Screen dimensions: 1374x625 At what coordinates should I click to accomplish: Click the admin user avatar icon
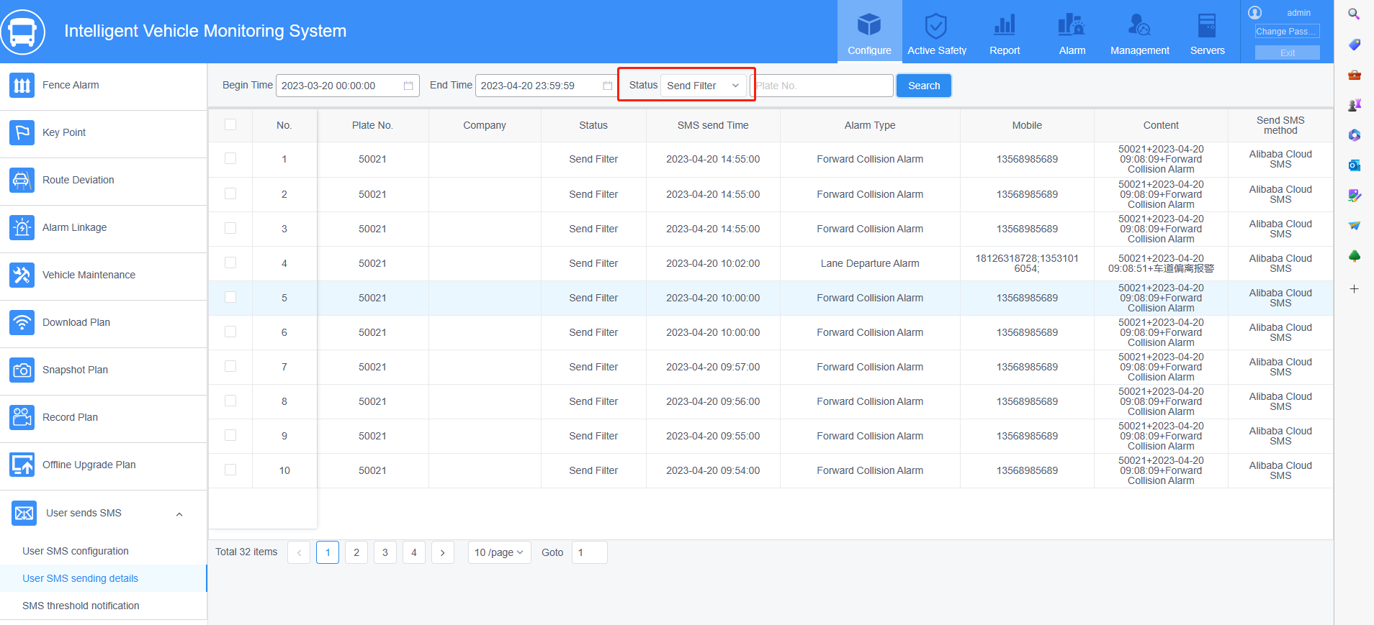point(1255,13)
